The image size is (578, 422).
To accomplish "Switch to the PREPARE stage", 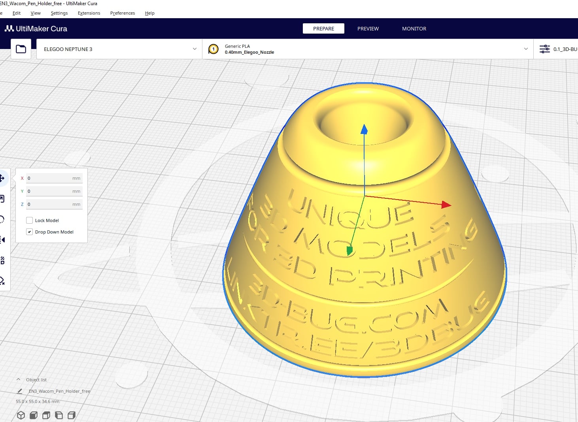I will coord(323,28).
